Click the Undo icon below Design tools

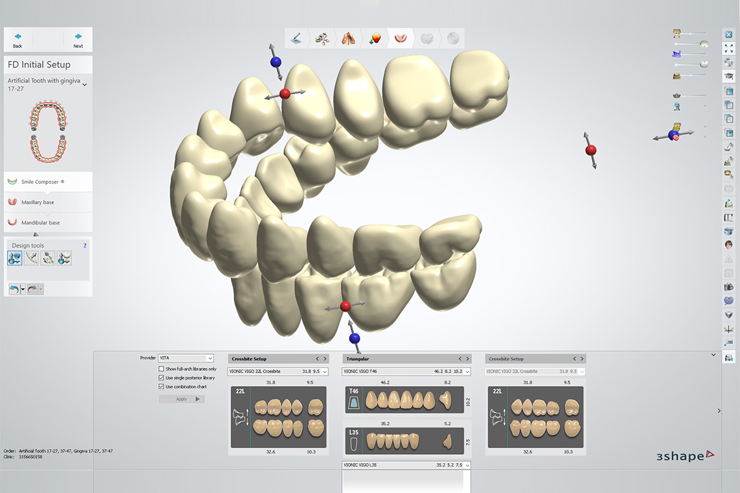(14, 289)
